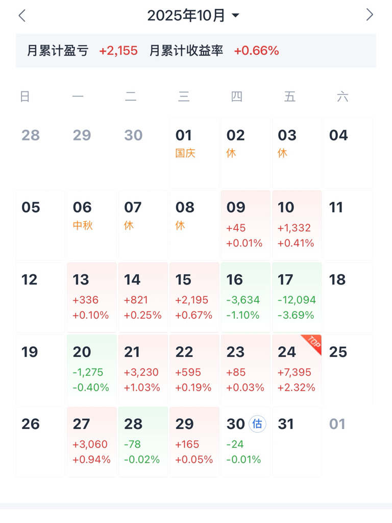392x523 pixels.
Task: Go to next month arrow
Action: [x=370, y=15]
